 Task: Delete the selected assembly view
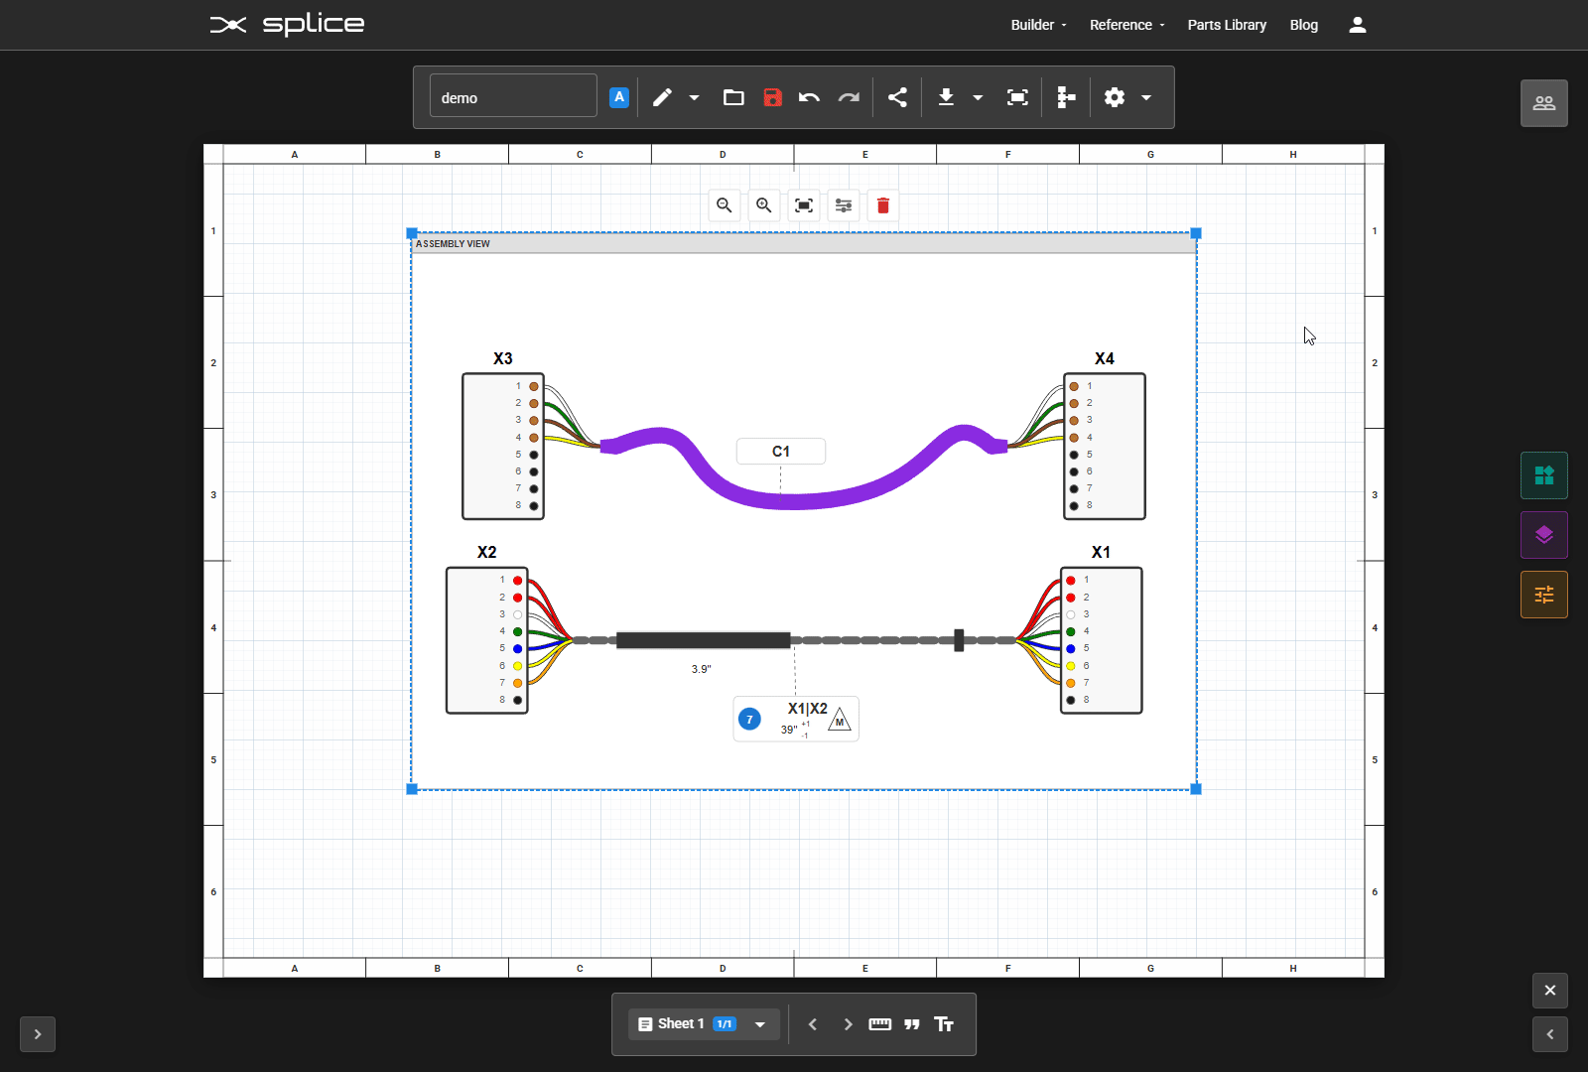881,205
